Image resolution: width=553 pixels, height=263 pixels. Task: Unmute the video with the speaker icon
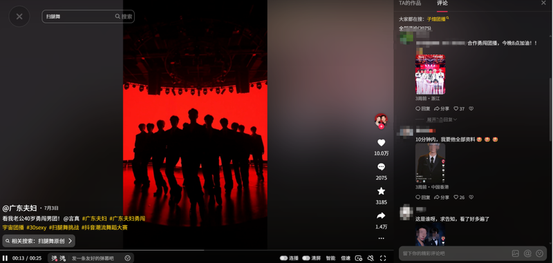371,258
